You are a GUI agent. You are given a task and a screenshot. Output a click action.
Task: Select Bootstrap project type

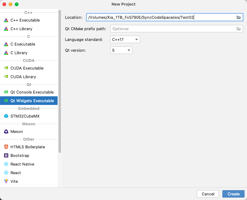(x=29, y=155)
